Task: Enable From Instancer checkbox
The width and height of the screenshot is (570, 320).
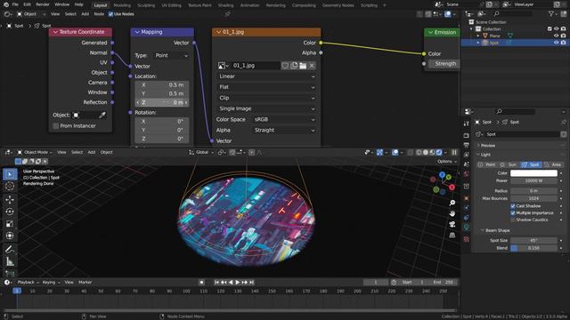Action: point(55,126)
